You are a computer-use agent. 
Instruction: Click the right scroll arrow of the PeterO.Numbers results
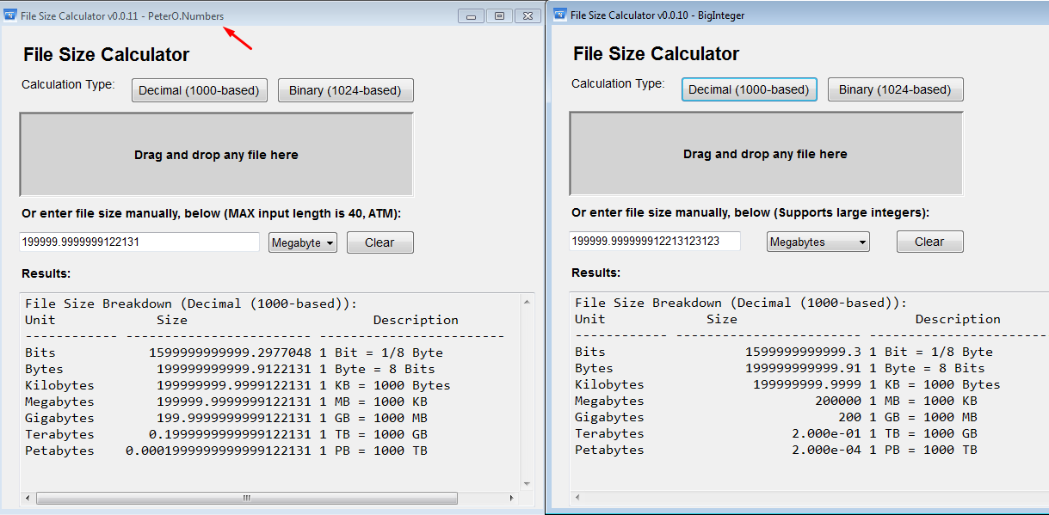(x=513, y=498)
